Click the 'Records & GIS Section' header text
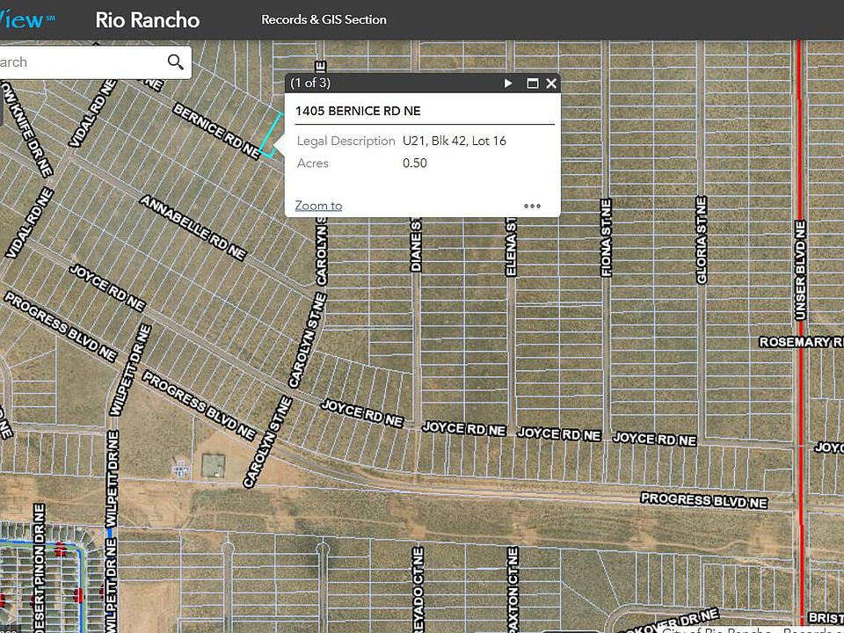This screenshot has height=633, width=844. tap(324, 19)
